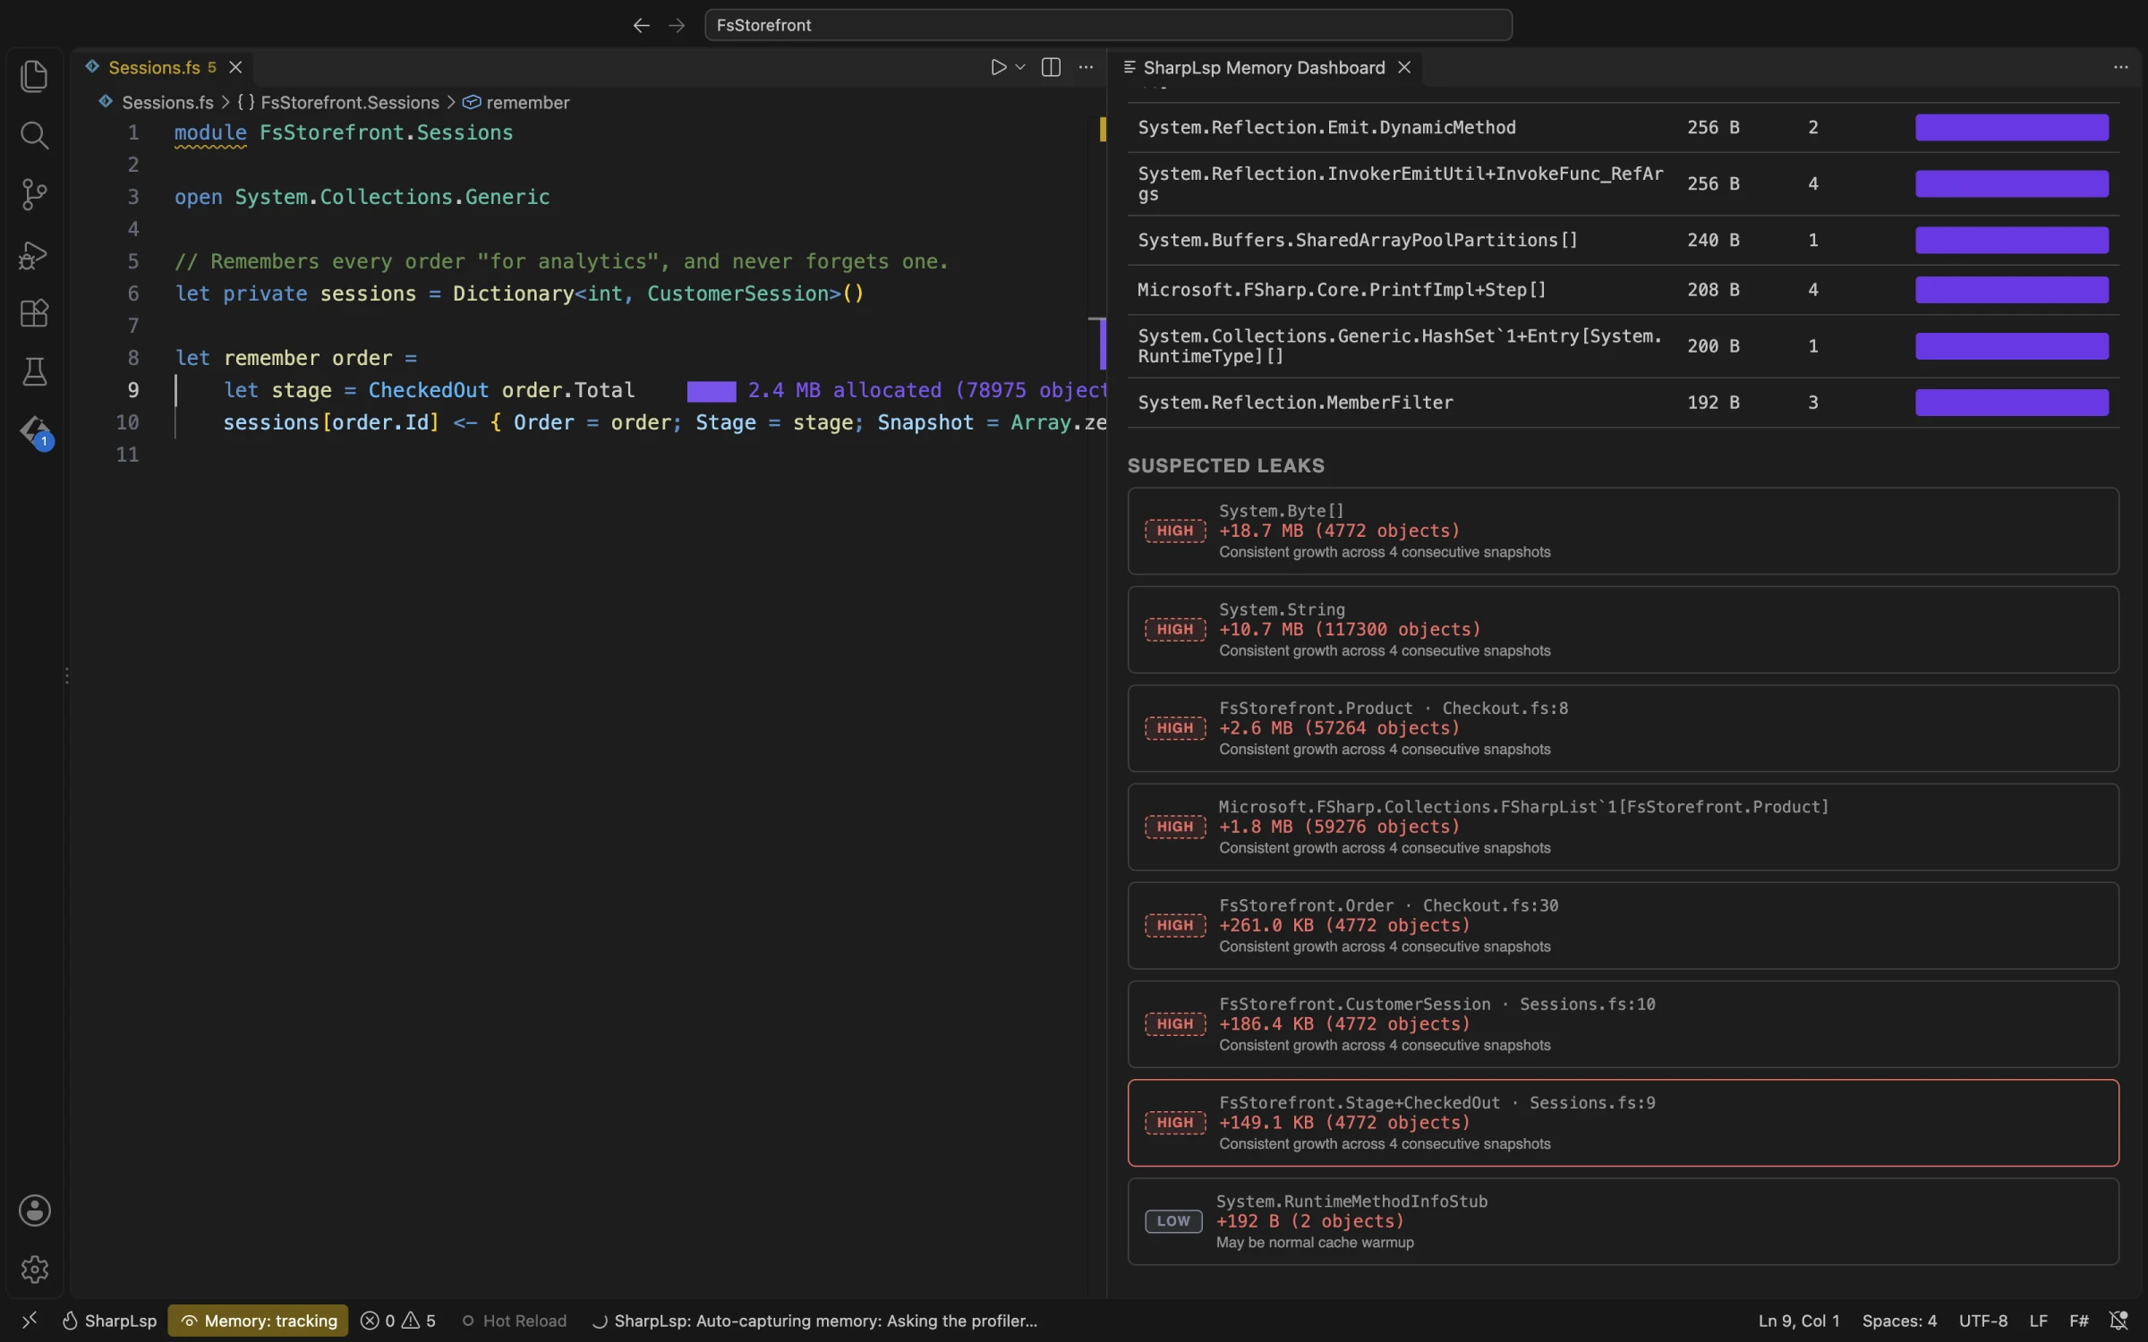Expand the remember breadcrumb symbol
Image resolution: width=2148 pixels, height=1342 pixels.
click(516, 103)
